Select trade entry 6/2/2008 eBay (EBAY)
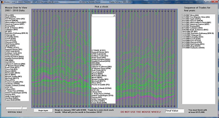The image size is (219, 118). [x=191, y=46]
